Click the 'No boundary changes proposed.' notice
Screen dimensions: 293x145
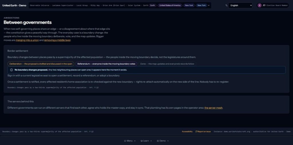[x=146, y=70]
